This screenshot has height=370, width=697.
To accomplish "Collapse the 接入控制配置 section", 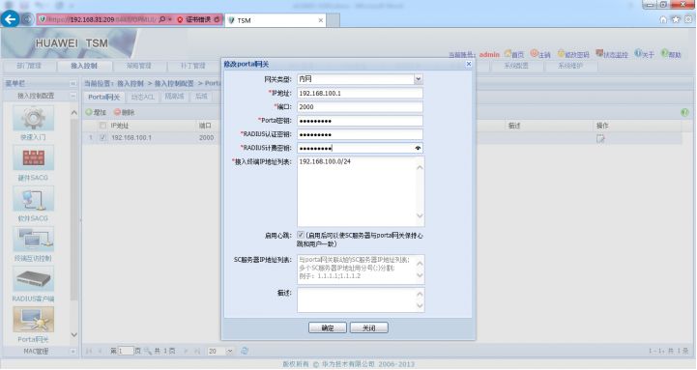I will click(73, 96).
